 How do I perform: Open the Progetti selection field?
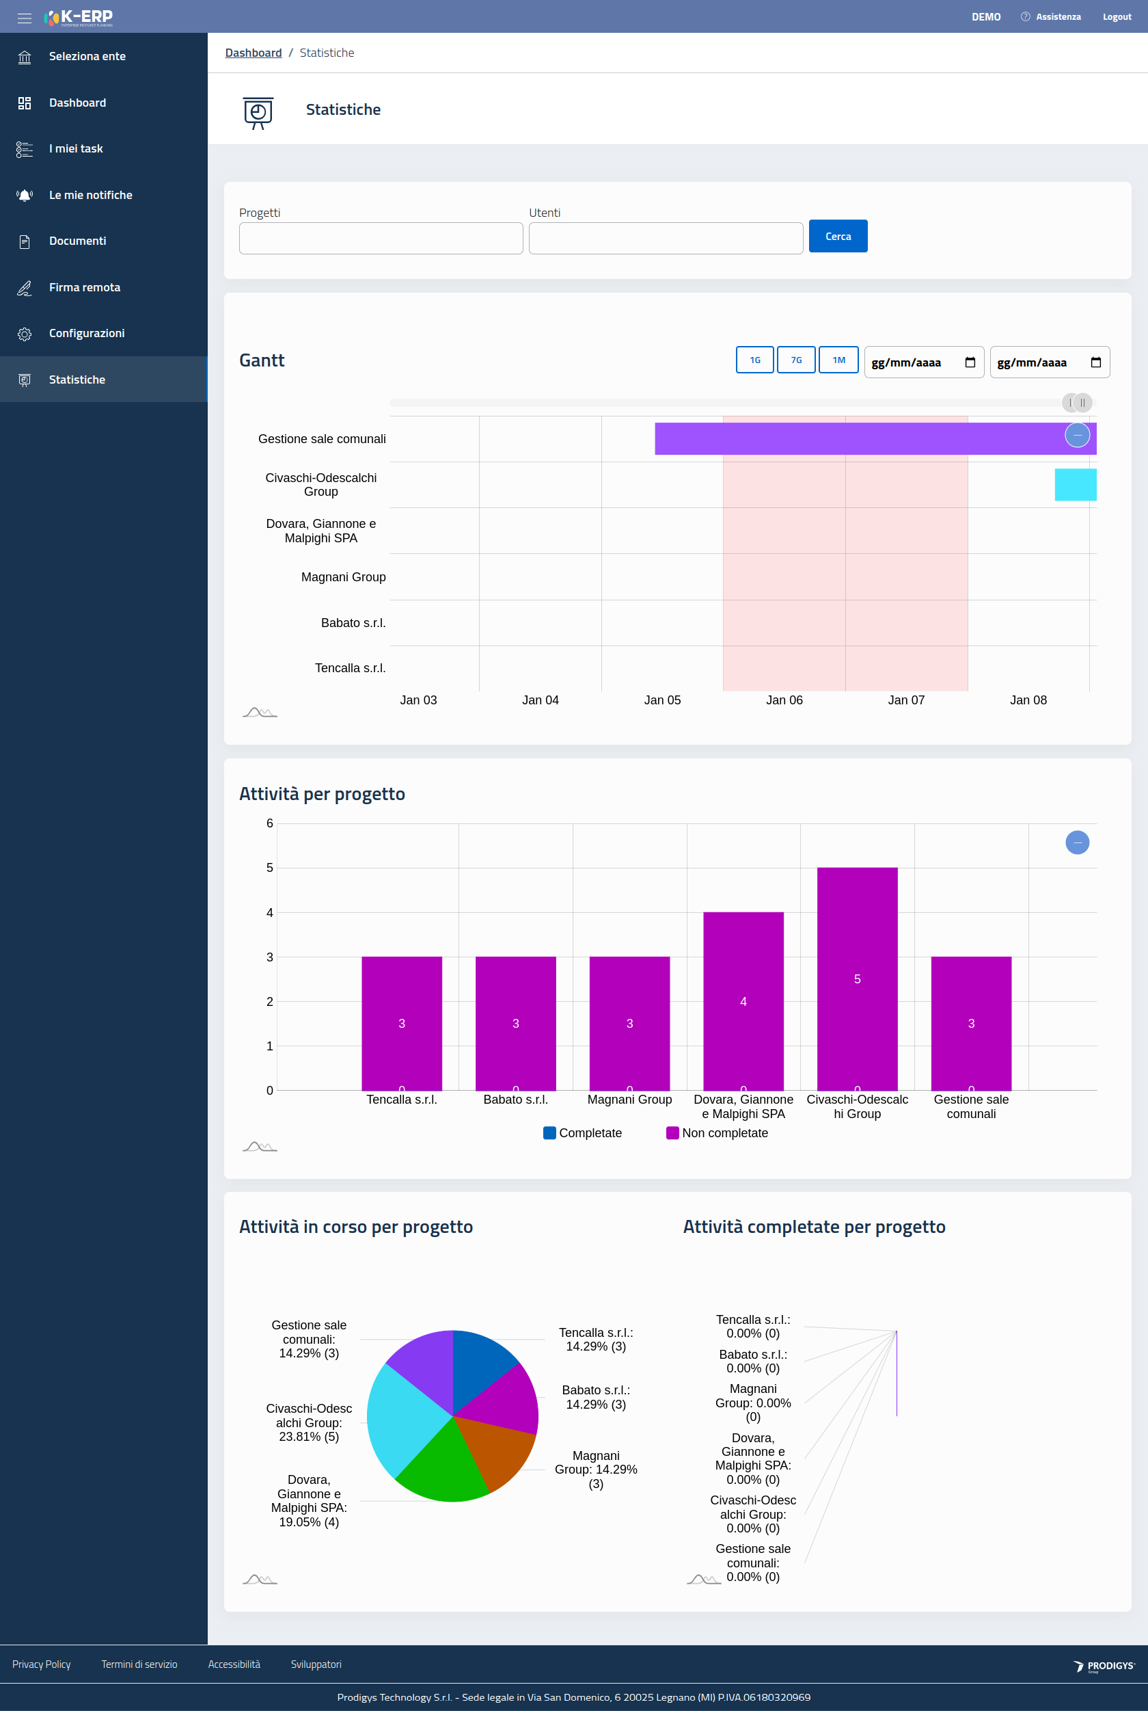(381, 239)
